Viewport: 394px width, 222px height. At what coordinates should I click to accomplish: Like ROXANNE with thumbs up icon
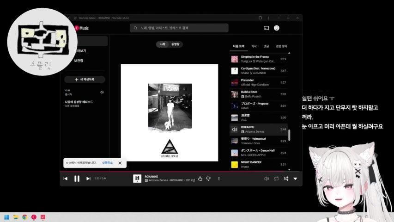[x=200, y=179]
